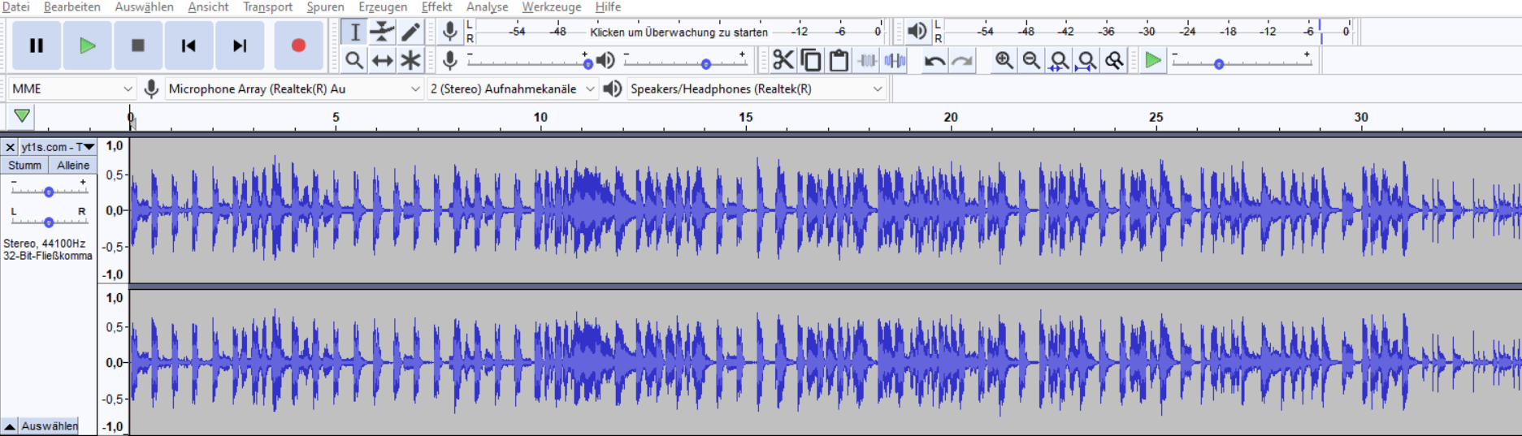Select the Envelope tool
The image size is (1522, 436).
coord(382,32)
